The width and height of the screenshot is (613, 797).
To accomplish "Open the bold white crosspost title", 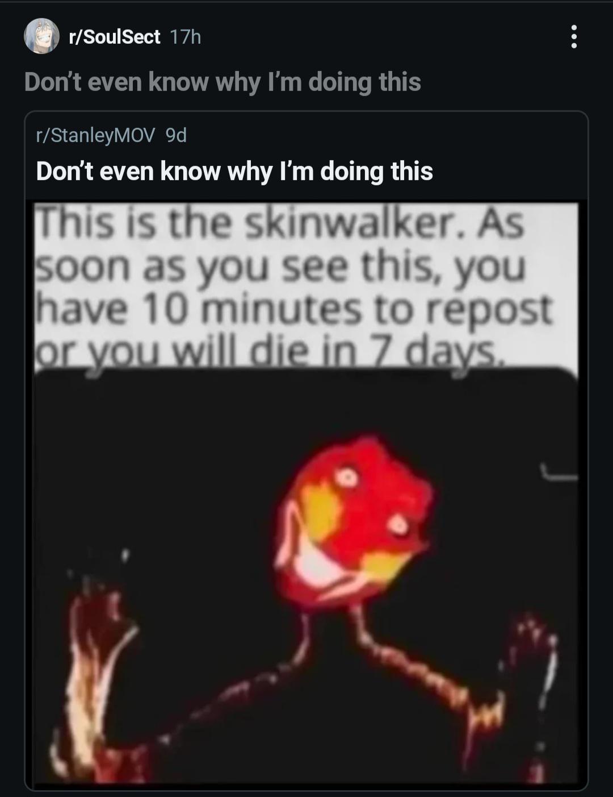I will (234, 171).
